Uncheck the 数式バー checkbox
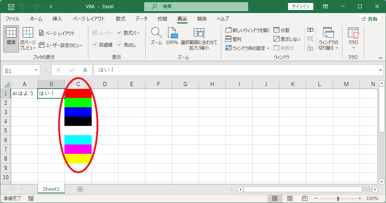This screenshot has height=203, width=386. click(119, 33)
